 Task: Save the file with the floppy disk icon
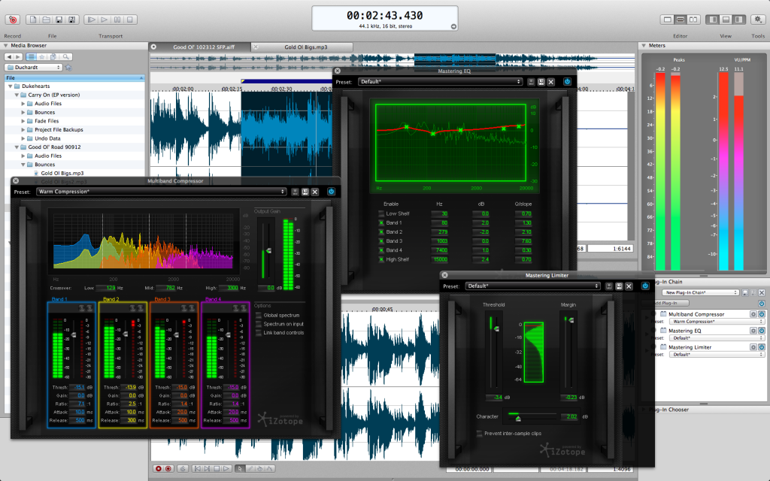[x=59, y=20]
